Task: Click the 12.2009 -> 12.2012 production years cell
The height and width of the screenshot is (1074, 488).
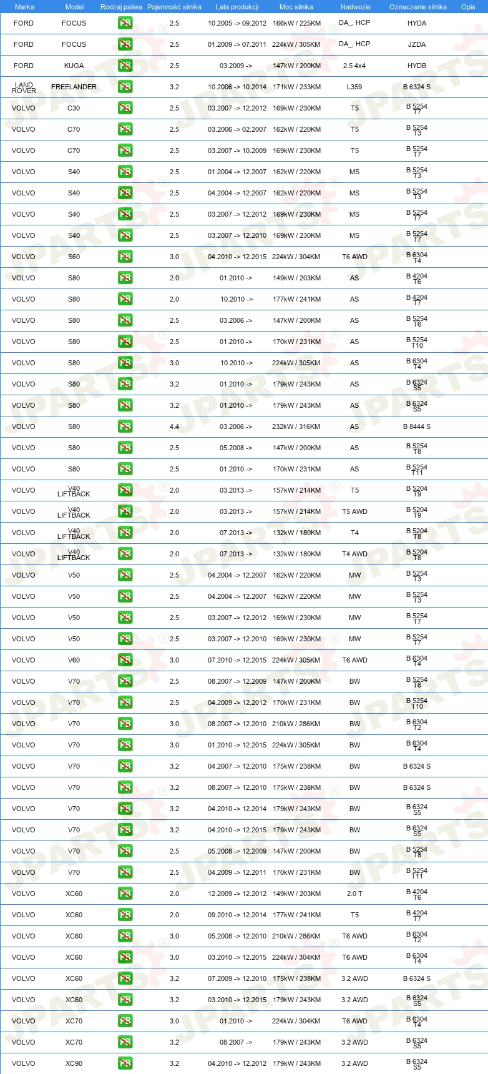Action: pos(237,894)
